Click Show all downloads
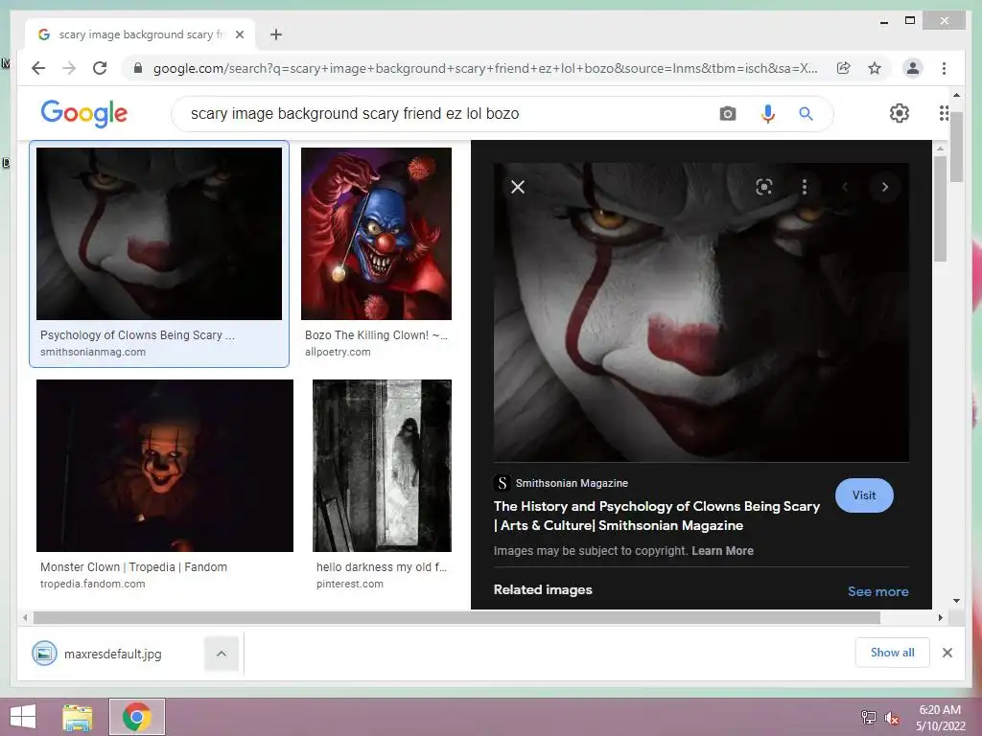 click(x=892, y=652)
